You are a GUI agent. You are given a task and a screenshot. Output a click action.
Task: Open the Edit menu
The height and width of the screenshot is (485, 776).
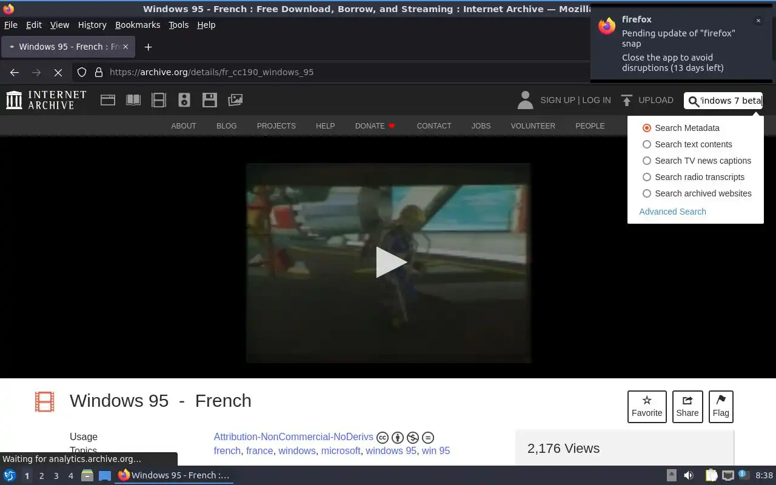(x=34, y=25)
